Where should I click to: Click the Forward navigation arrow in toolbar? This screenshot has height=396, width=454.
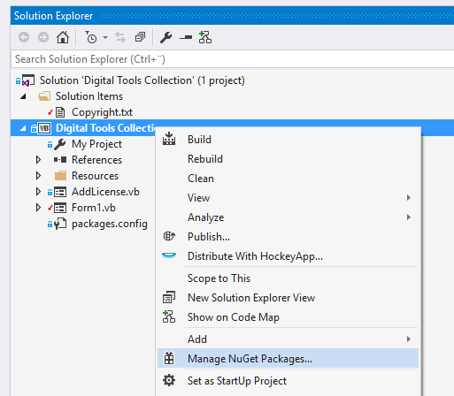[x=43, y=37]
